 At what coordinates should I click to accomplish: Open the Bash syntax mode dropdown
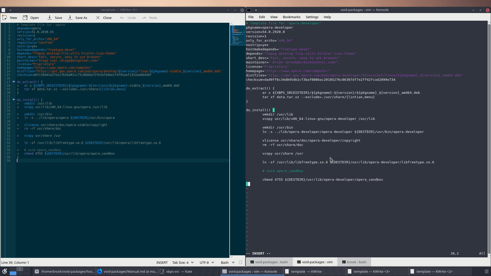click(228, 262)
